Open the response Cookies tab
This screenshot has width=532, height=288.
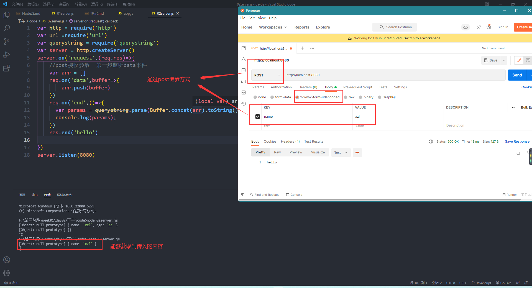click(270, 142)
